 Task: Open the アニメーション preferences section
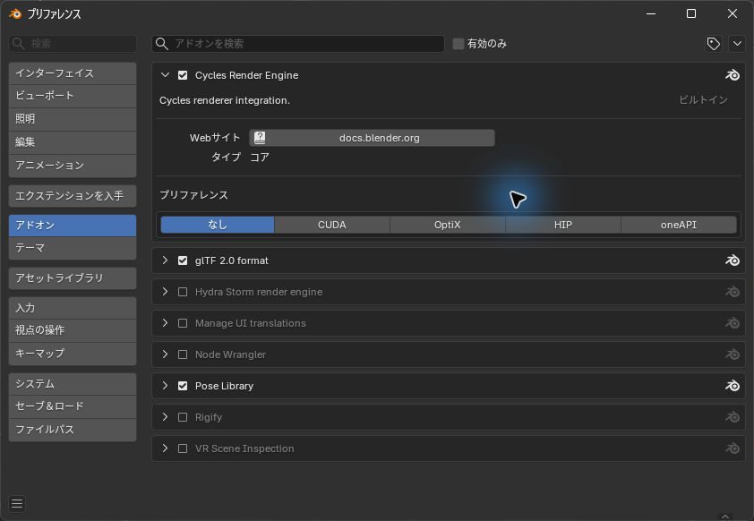[73, 166]
